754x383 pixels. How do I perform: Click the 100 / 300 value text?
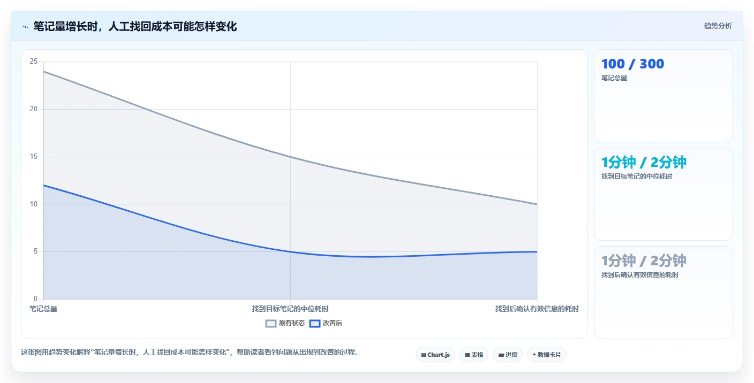632,64
